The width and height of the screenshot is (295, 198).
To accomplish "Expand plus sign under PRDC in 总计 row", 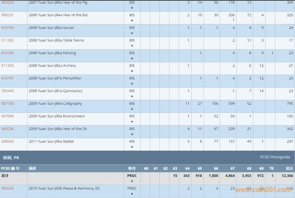I will tap(132, 181).
